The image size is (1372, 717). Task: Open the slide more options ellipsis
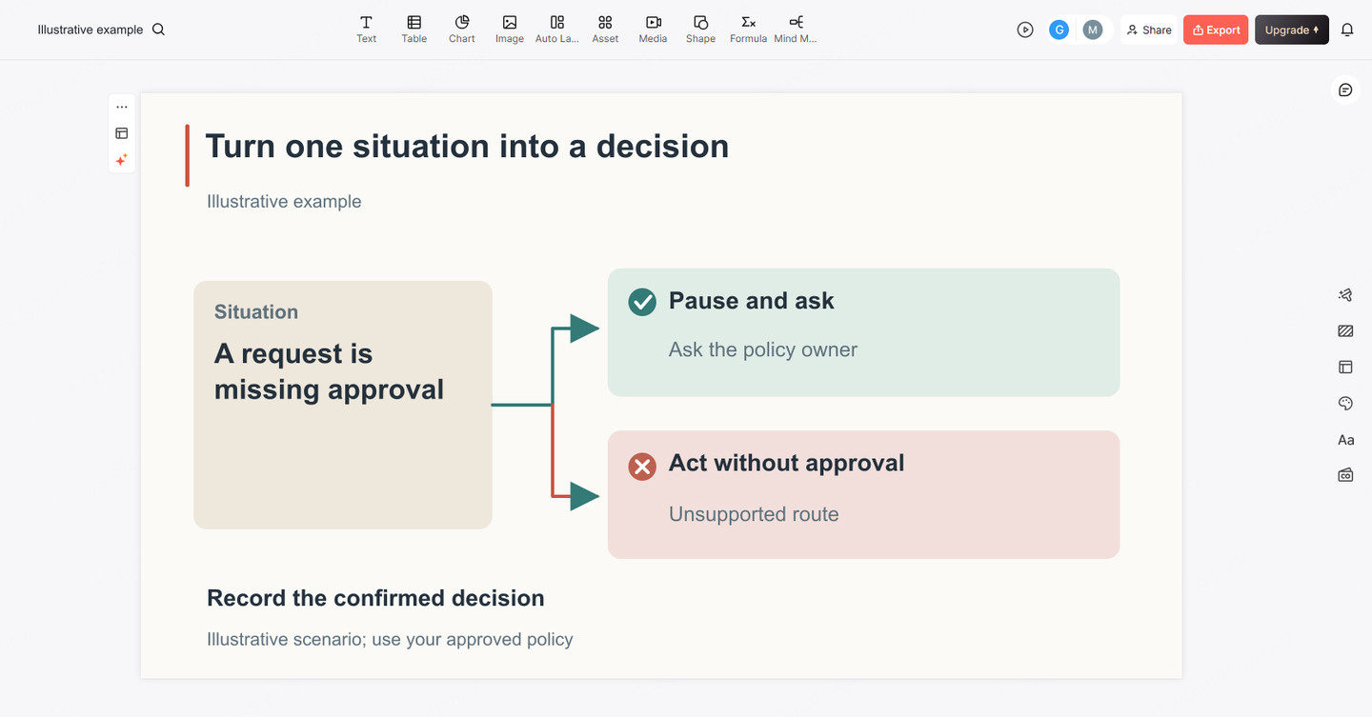(x=122, y=107)
